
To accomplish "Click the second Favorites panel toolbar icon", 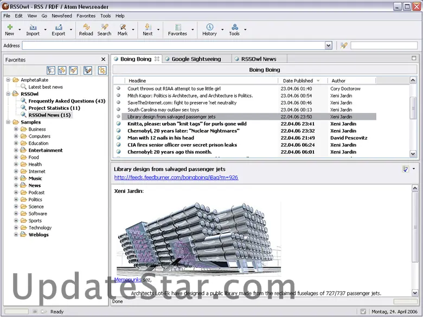I will [62, 70].
